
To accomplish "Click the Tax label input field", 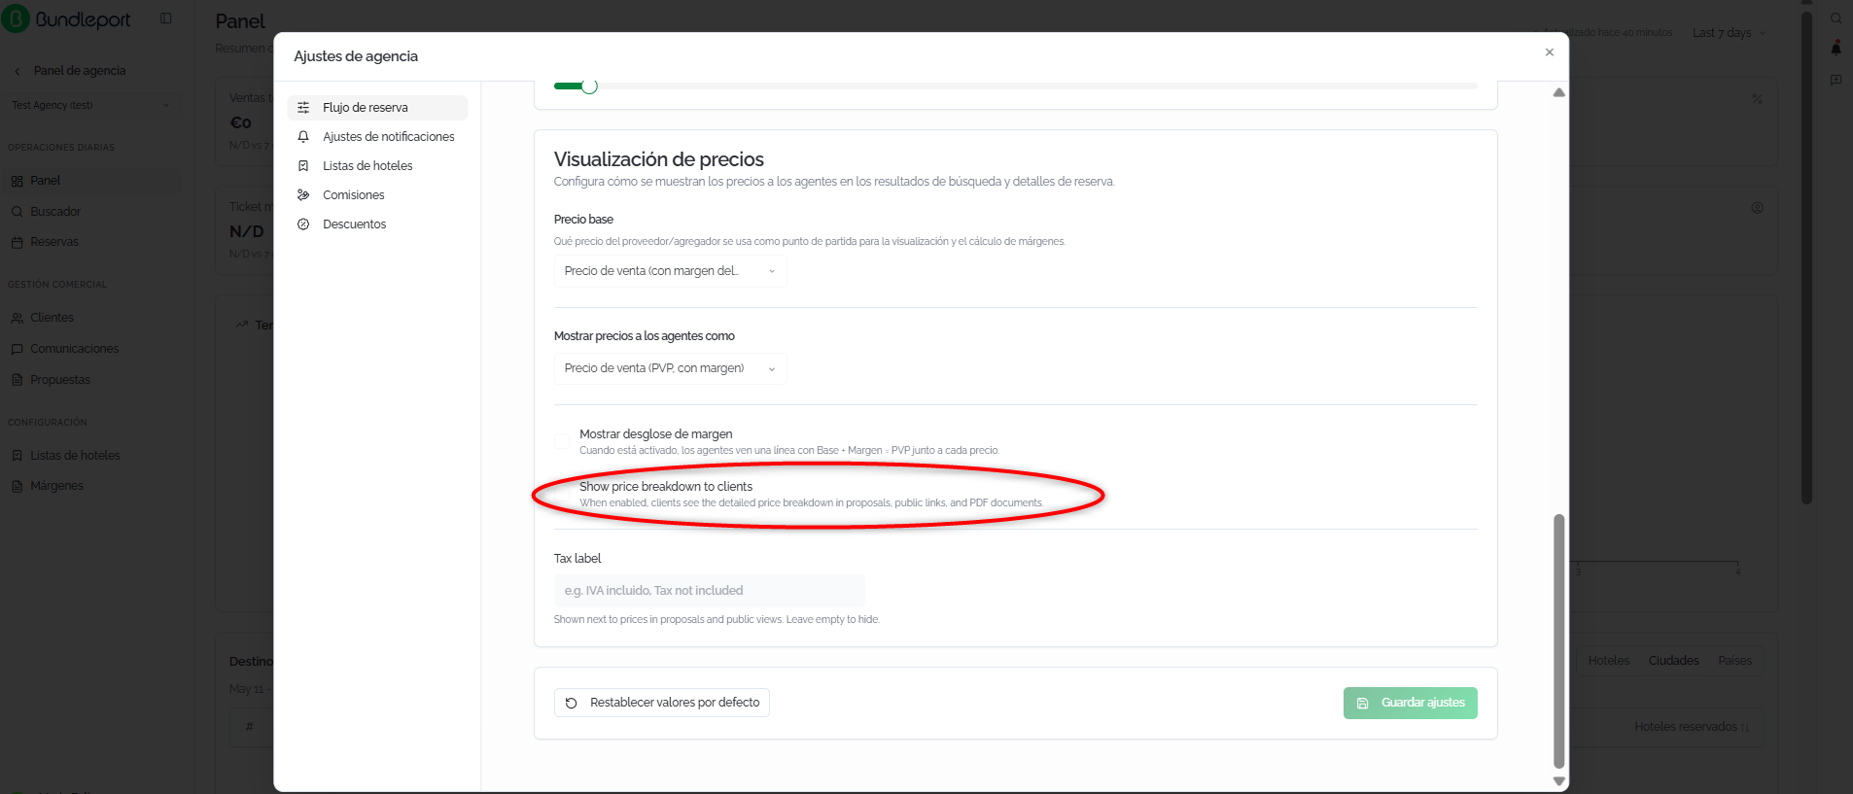I will 709,591.
